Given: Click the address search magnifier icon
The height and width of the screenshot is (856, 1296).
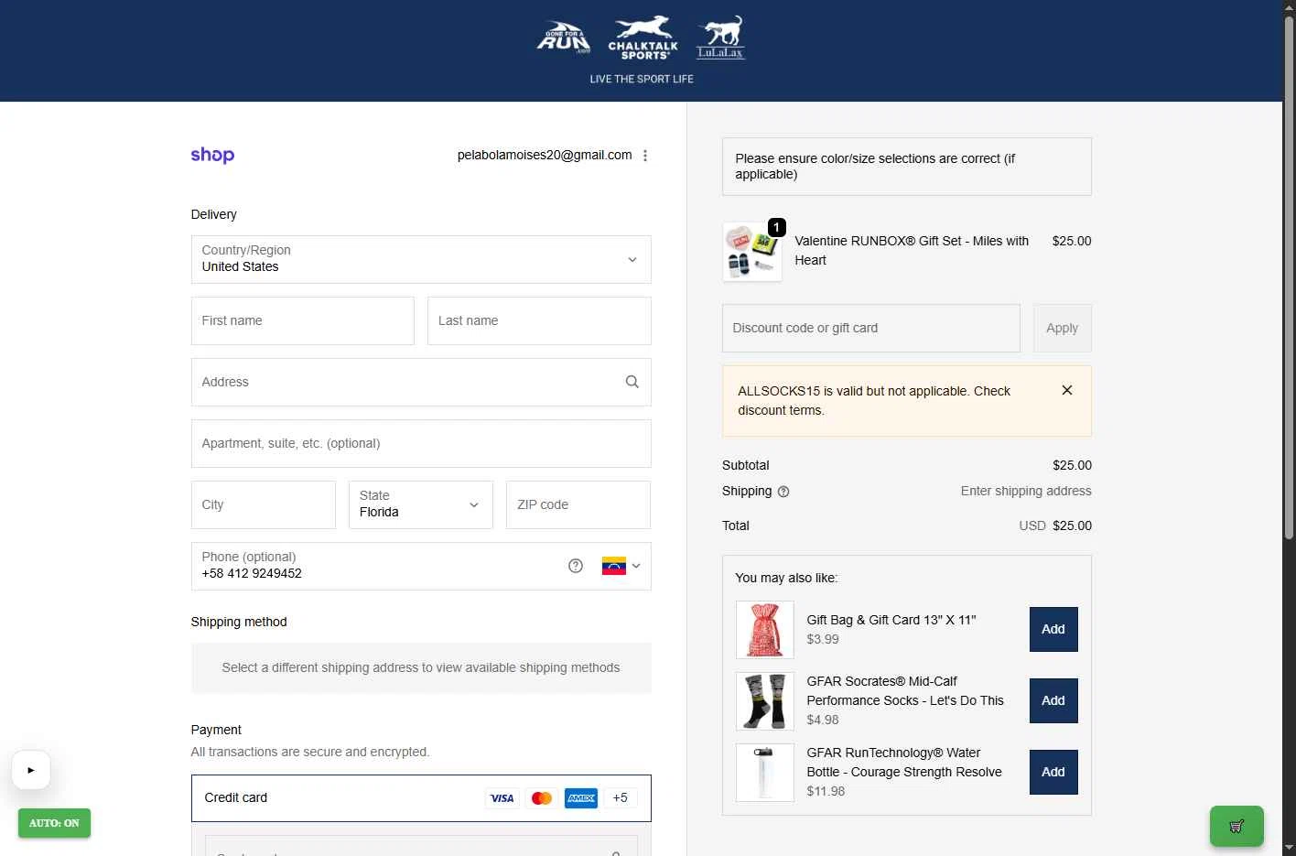Looking at the screenshot, I should (632, 382).
